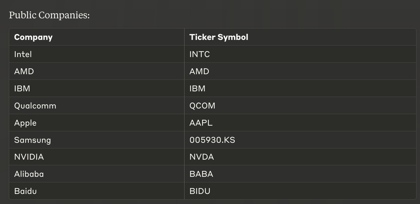
Task: Select the Intel company cell
Action: point(97,54)
